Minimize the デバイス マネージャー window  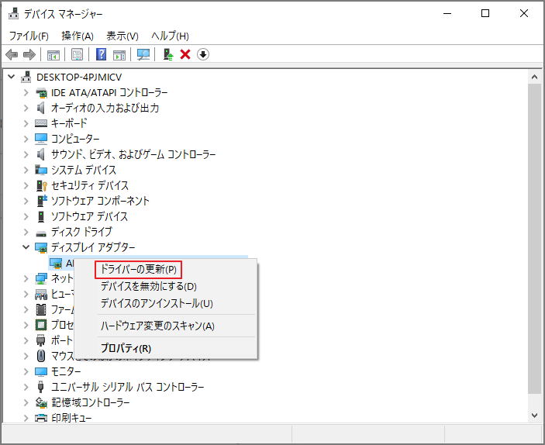(447, 13)
